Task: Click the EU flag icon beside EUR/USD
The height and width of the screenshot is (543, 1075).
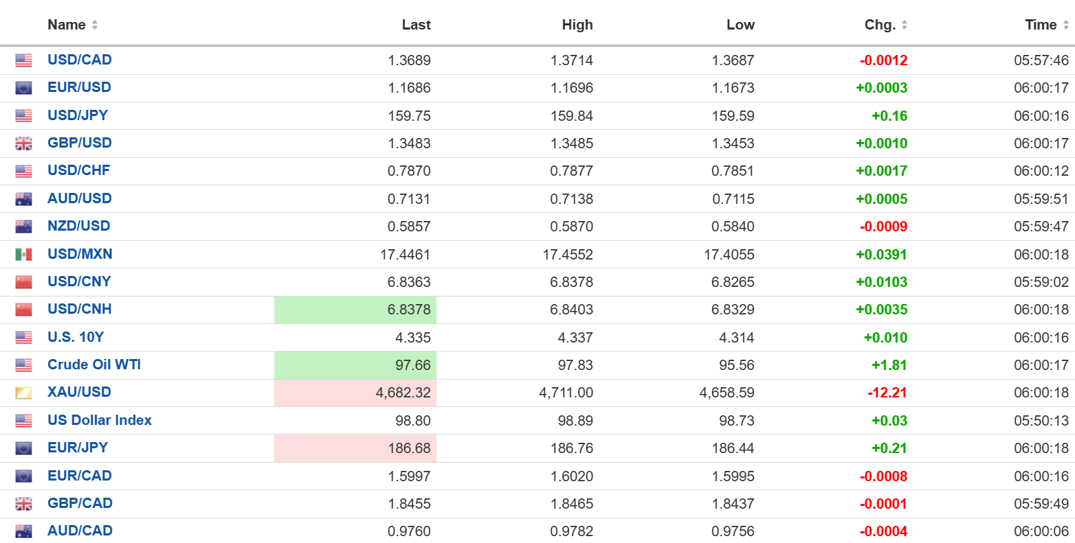Action: (x=23, y=88)
